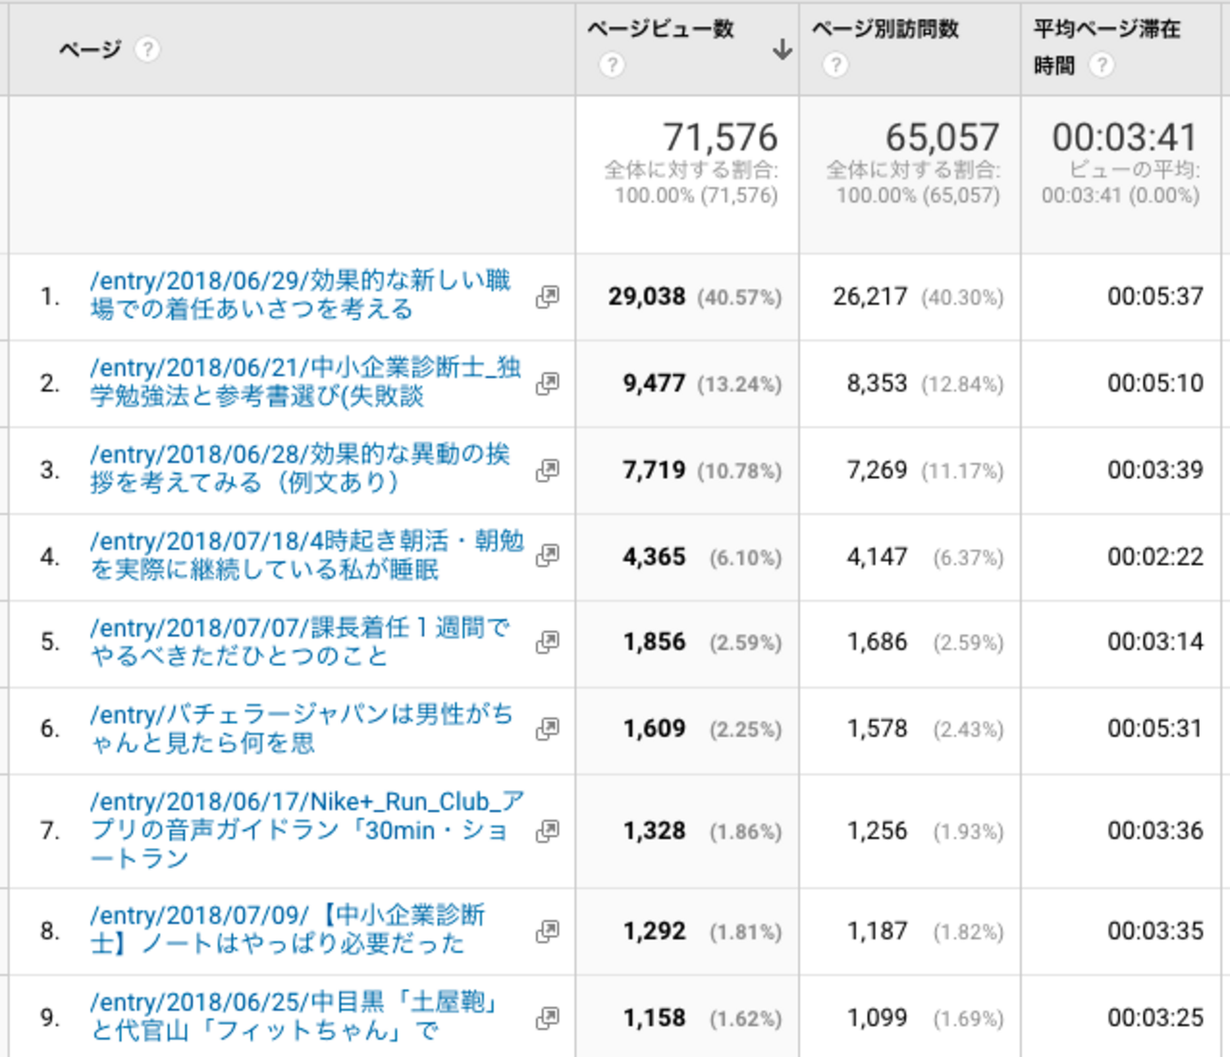This screenshot has width=1230, height=1057.
Task: Select unique pageviews cell 1,578
Action: [x=877, y=729]
